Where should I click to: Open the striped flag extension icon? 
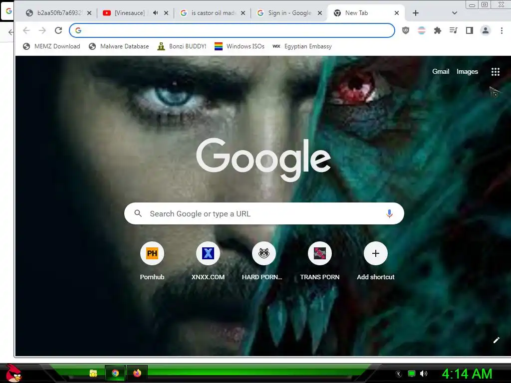click(422, 30)
